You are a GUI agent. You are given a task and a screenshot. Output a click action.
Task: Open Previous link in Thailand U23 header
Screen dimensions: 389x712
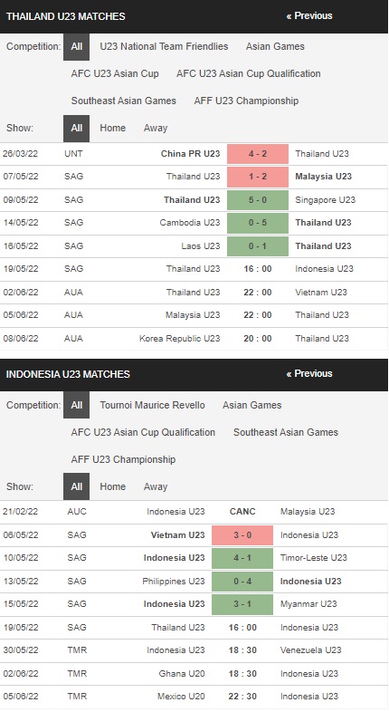point(309,16)
